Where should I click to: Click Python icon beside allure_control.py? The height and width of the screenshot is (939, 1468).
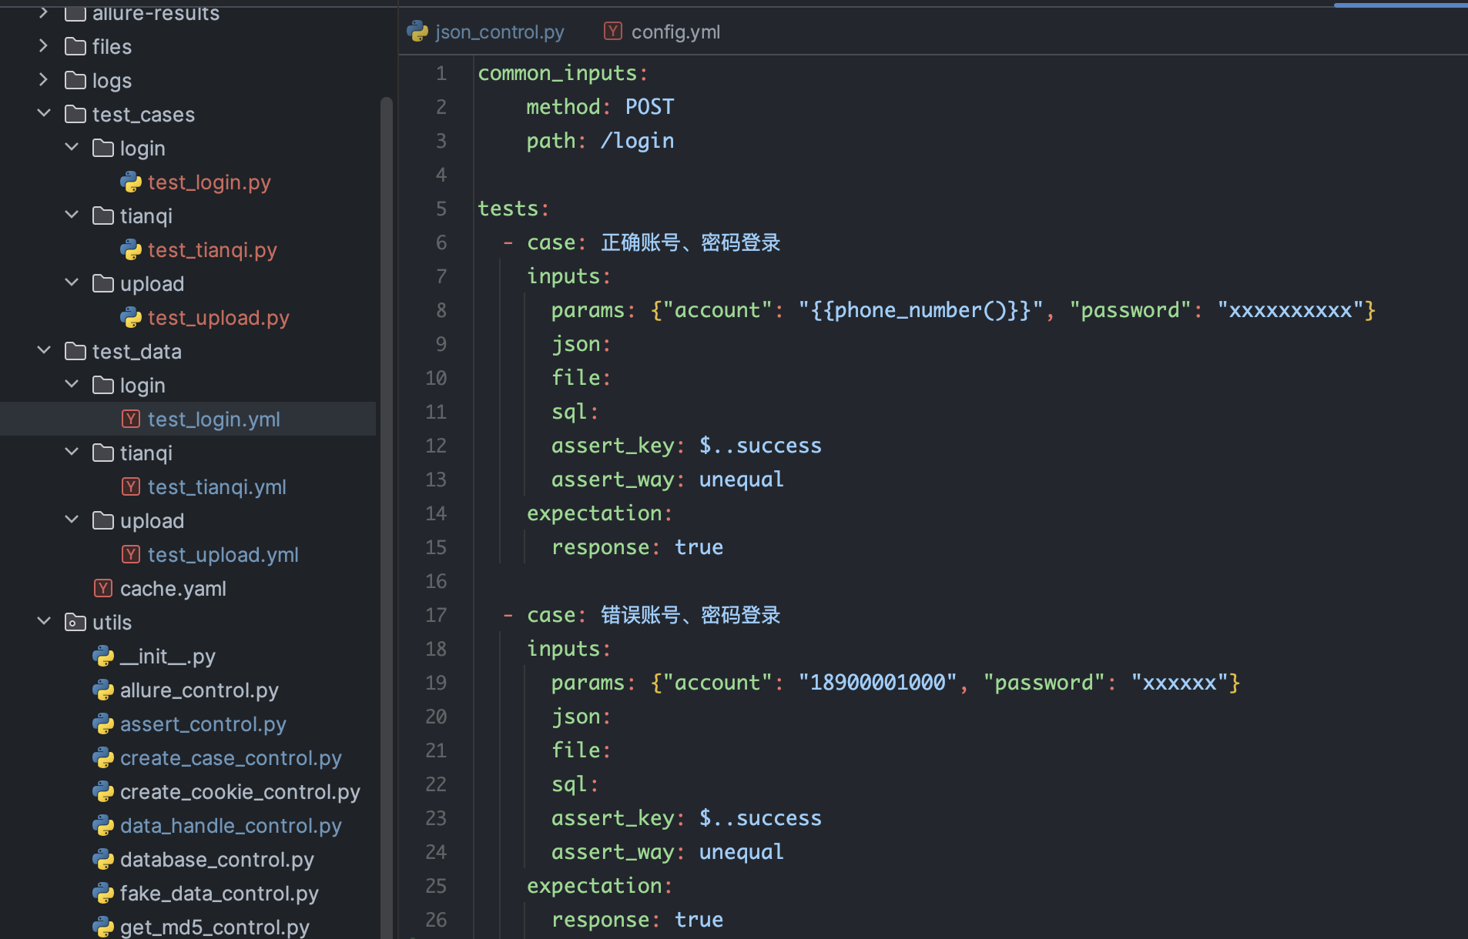[x=103, y=690]
